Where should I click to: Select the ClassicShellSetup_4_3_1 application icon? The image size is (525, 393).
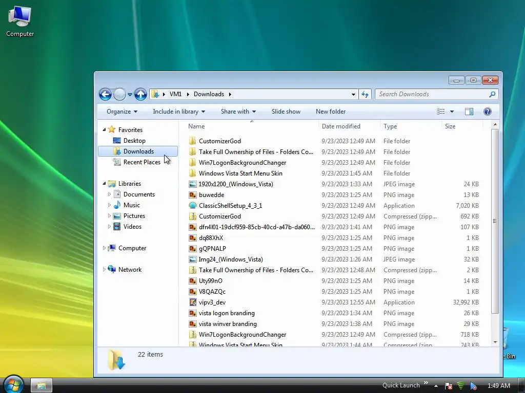pos(193,206)
